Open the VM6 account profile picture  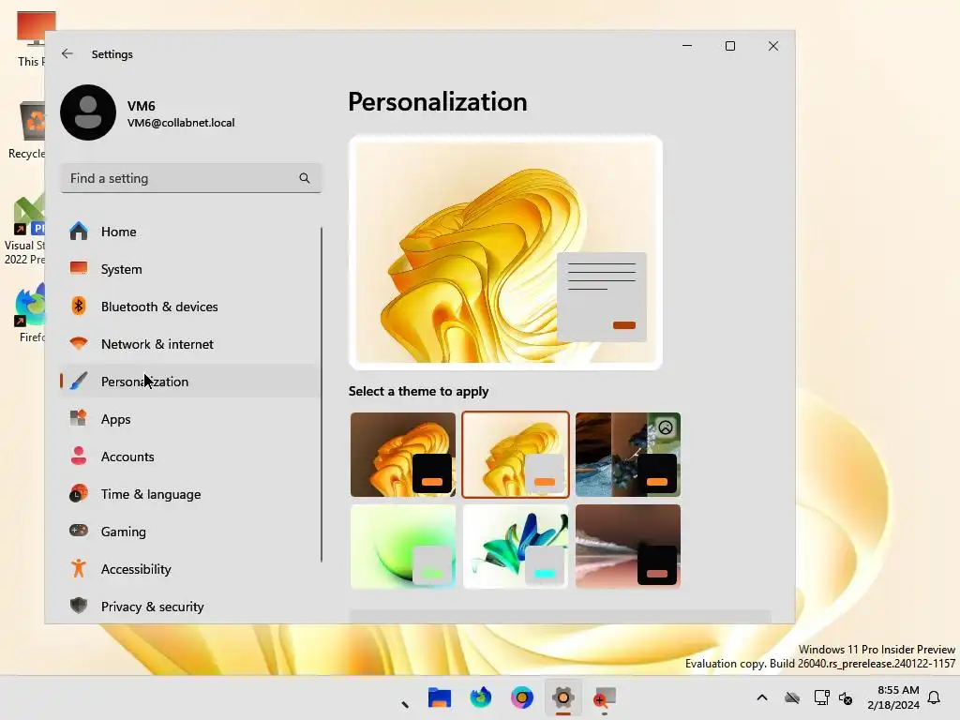88,112
